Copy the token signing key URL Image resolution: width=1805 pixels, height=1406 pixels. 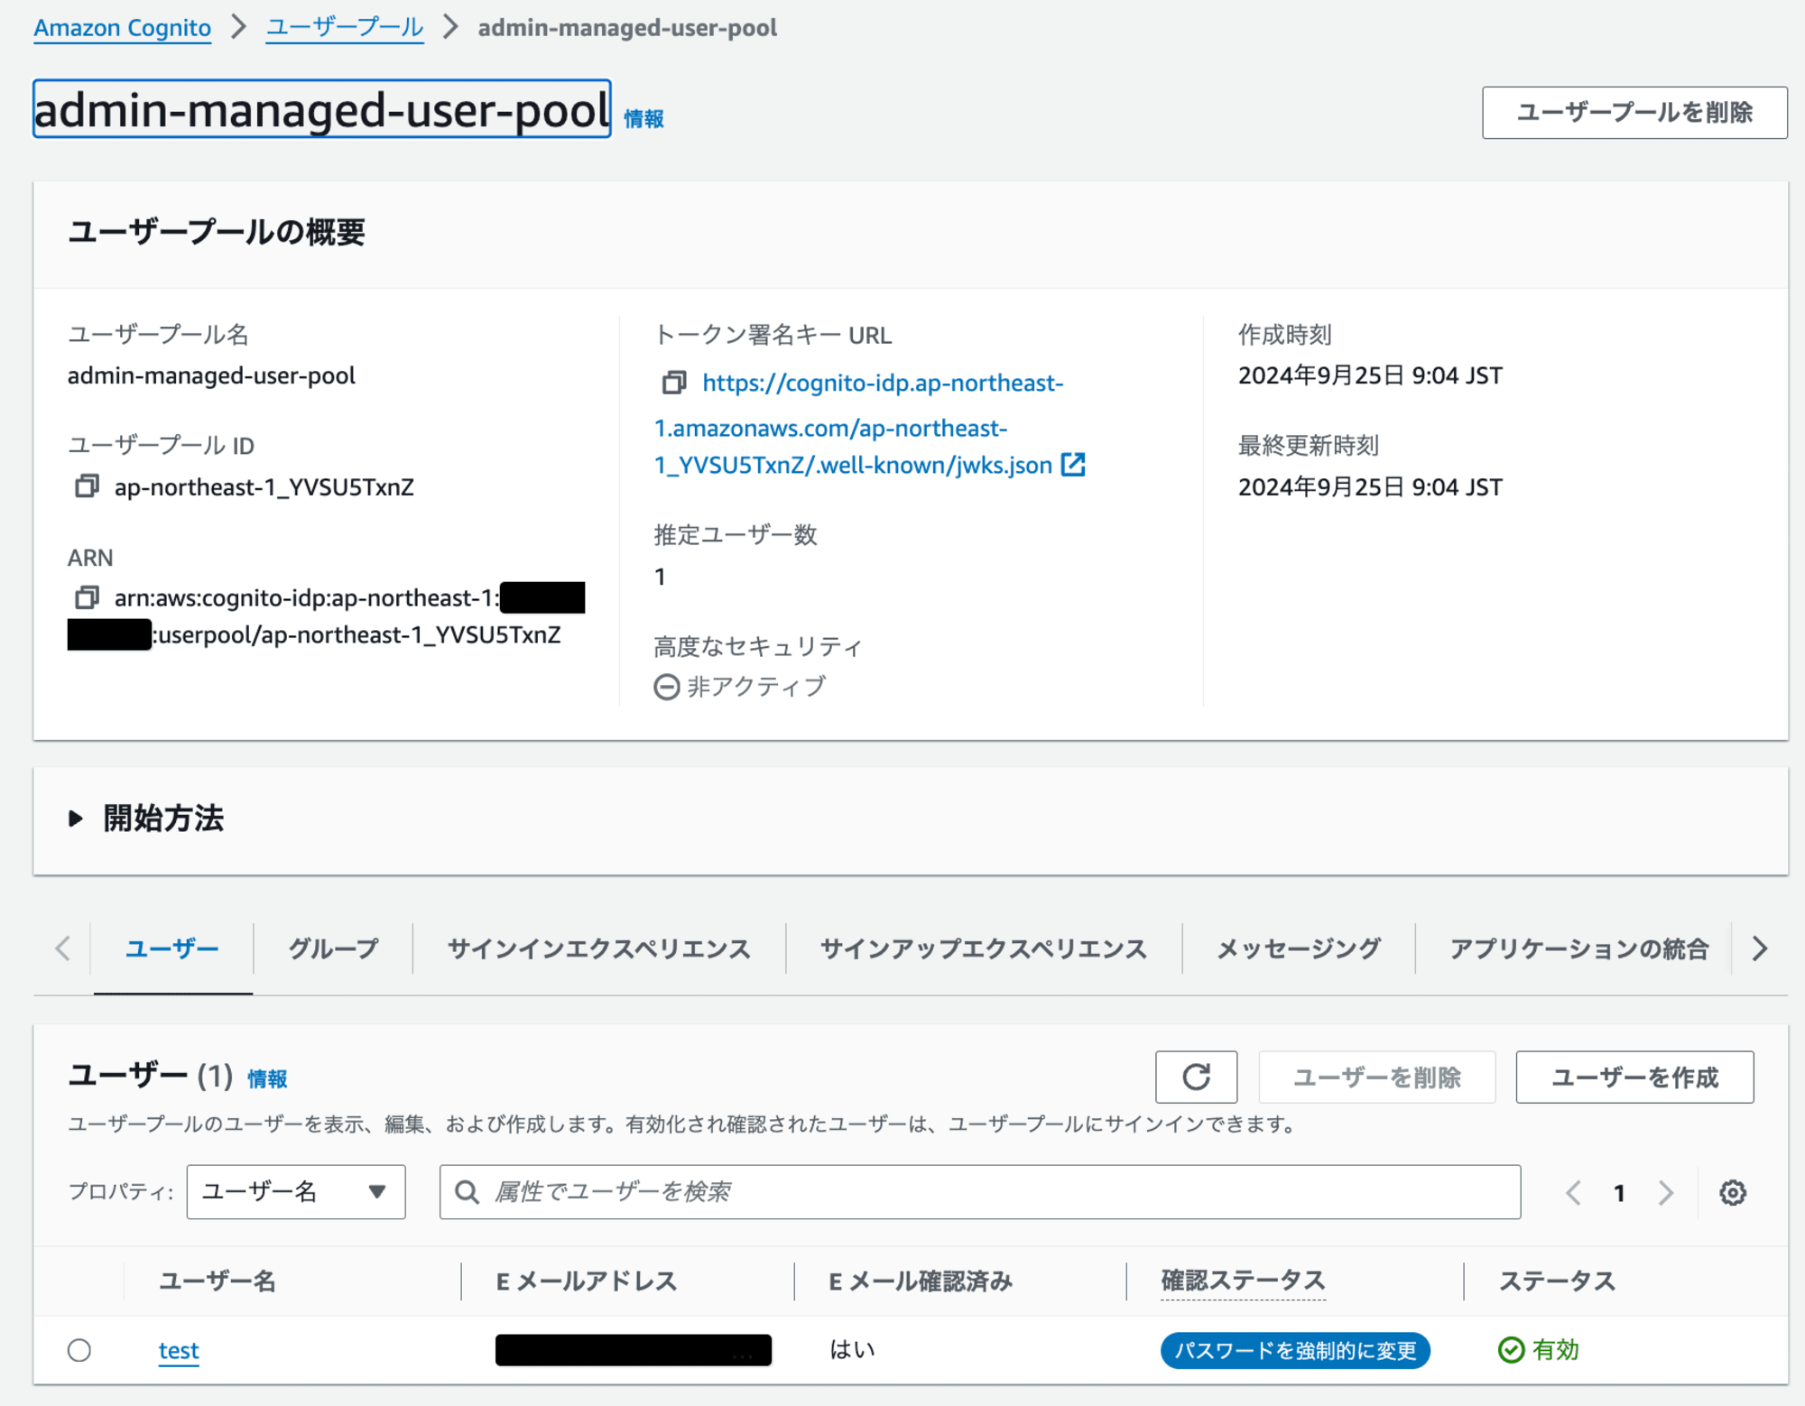pyautogui.click(x=674, y=383)
